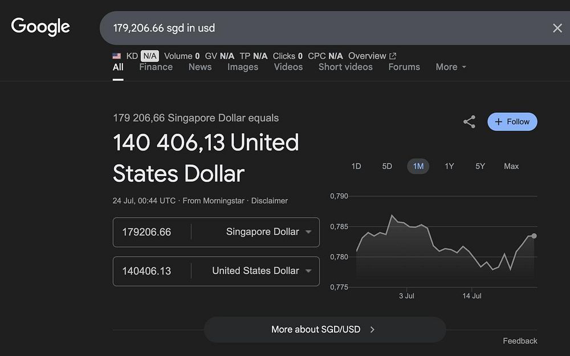Click the US flag country icon
The image size is (570, 356).
point(116,56)
